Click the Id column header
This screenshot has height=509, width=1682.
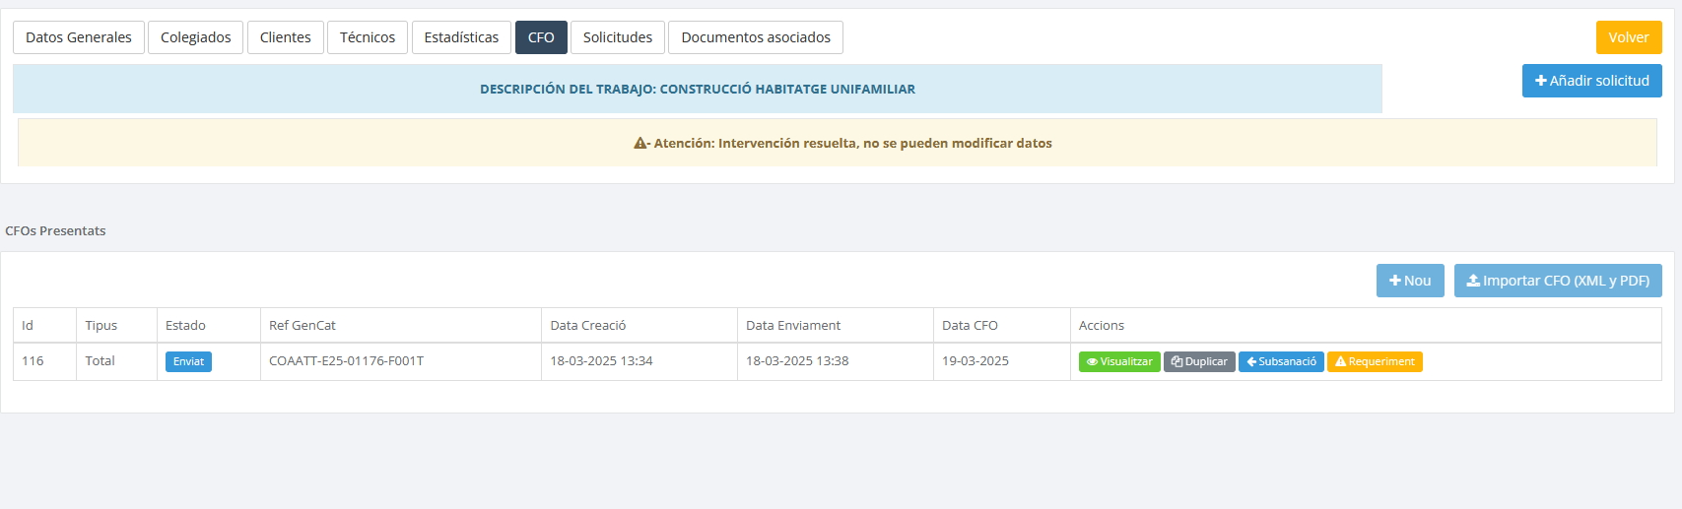click(28, 326)
